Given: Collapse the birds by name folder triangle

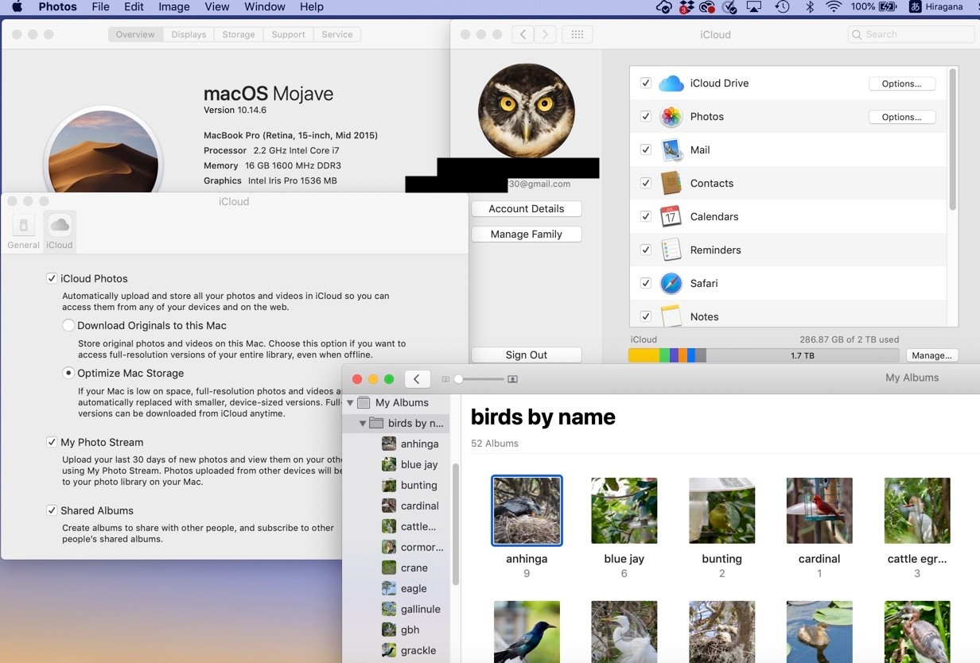Looking at the screenshot, I should tap(363, 424).
